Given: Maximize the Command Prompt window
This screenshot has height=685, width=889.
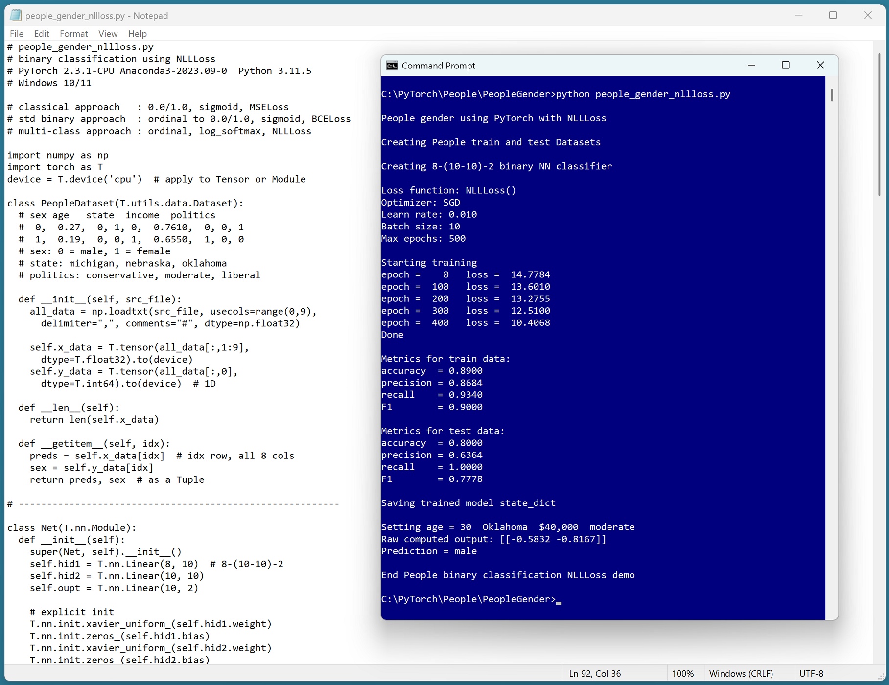Looking at the screenshot, I should 786,65.
